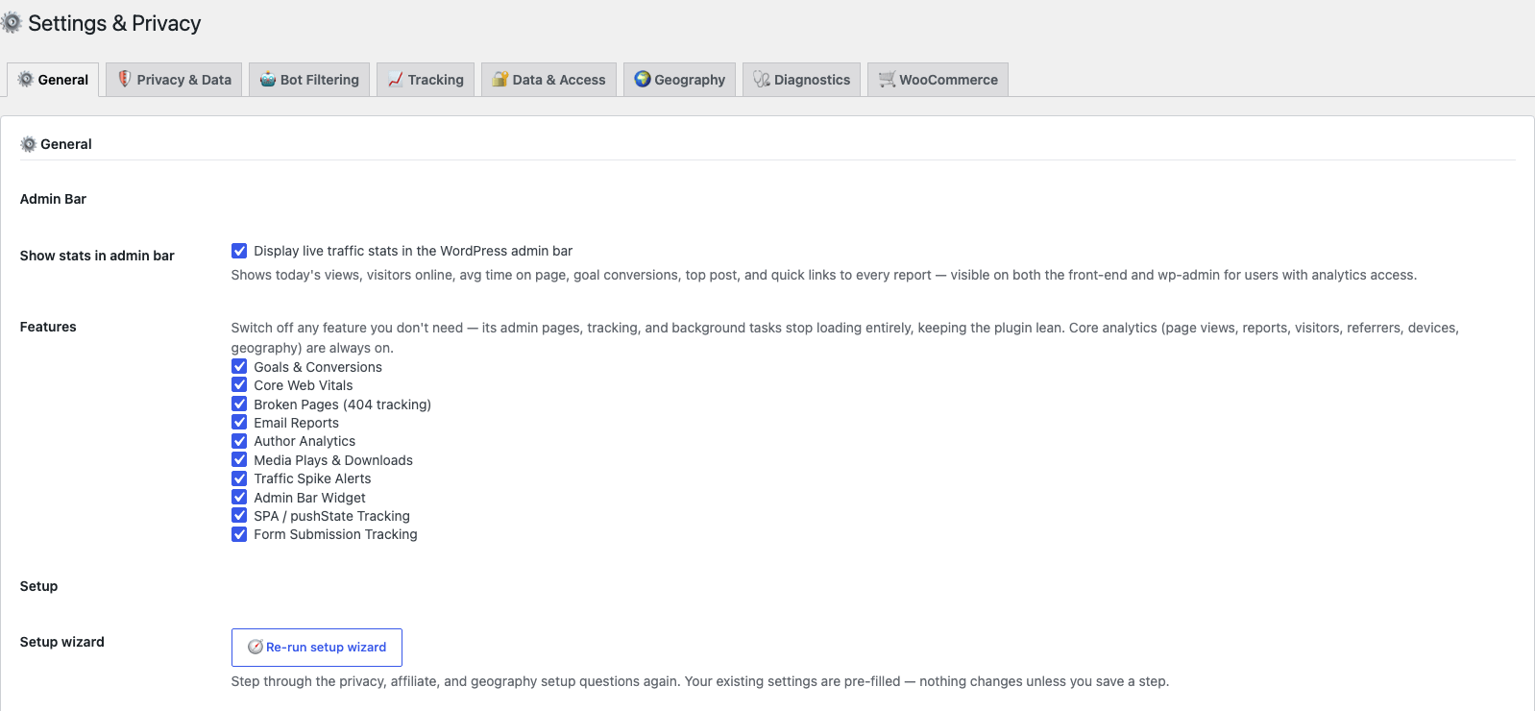Click the Setup wizard row label

click(x=62, y=642)
